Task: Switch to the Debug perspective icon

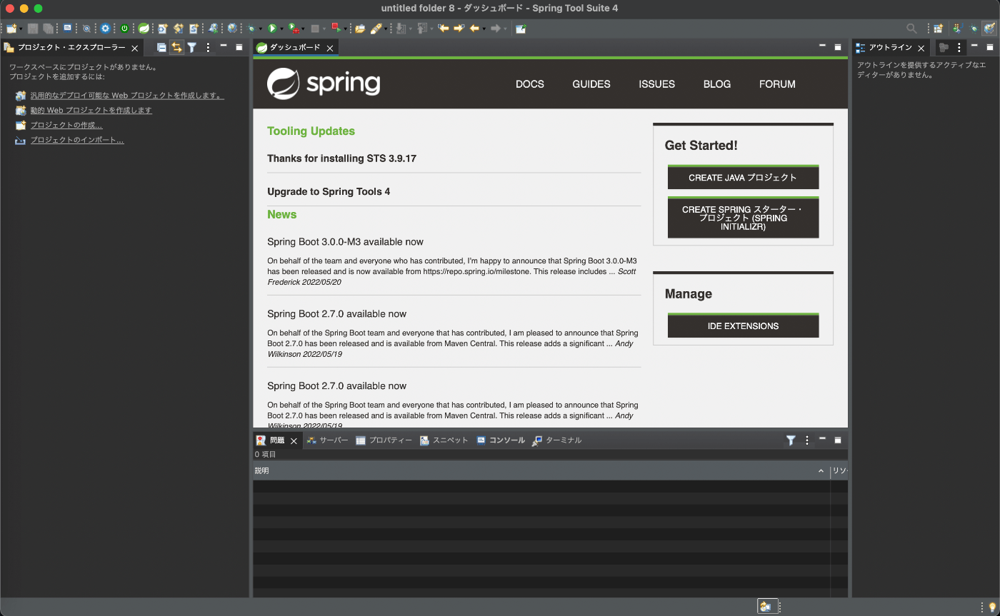Action: point(973,29)
